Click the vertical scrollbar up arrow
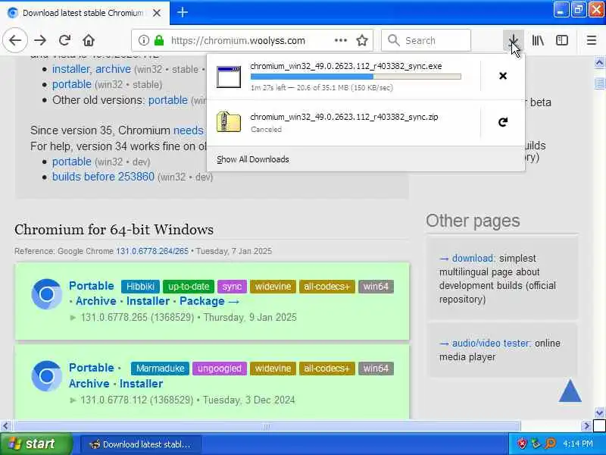 pyautogui.click(x=599, y=62)
